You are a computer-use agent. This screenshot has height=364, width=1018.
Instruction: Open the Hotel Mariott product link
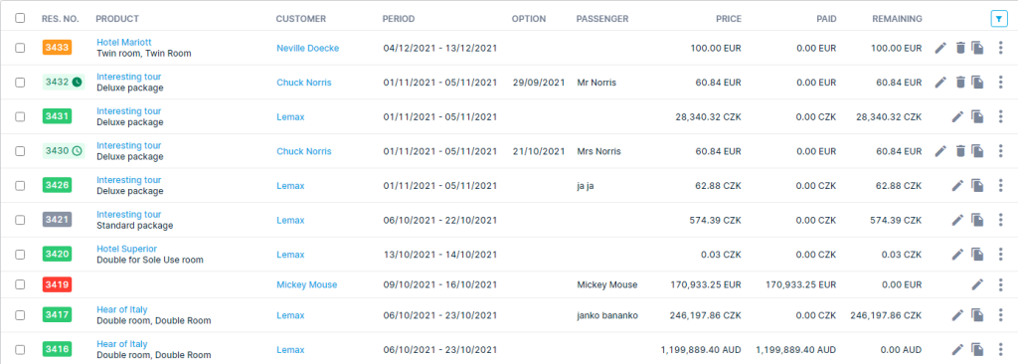click(x=124, y=42)
